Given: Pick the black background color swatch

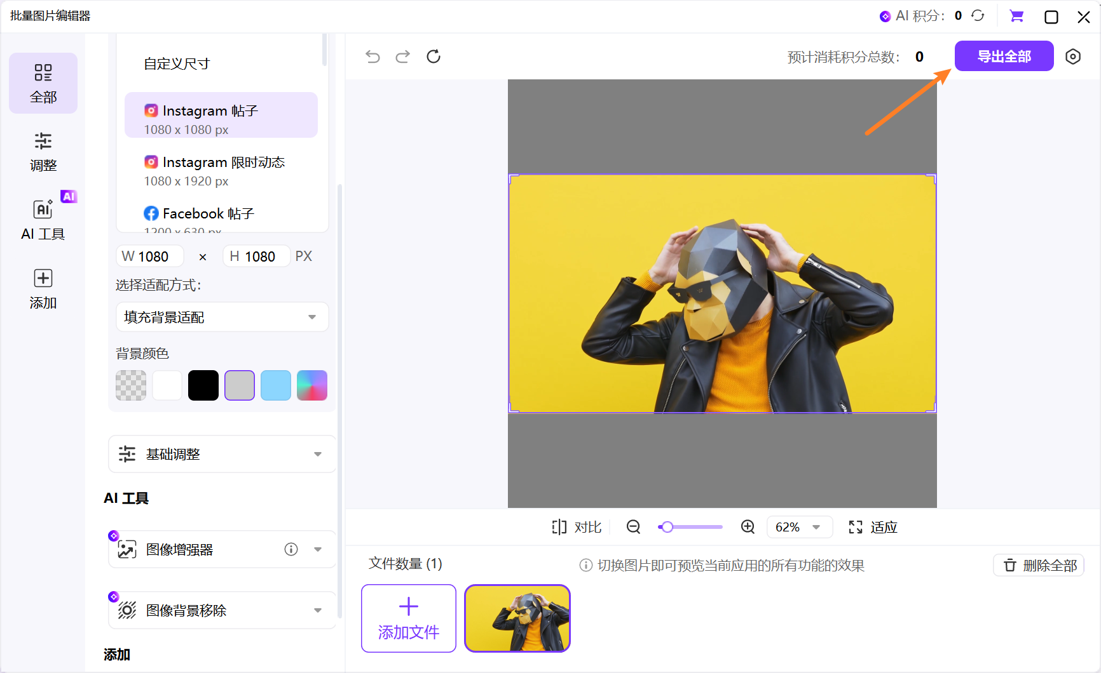Looking at the screenshot, I should coord(203,385).
